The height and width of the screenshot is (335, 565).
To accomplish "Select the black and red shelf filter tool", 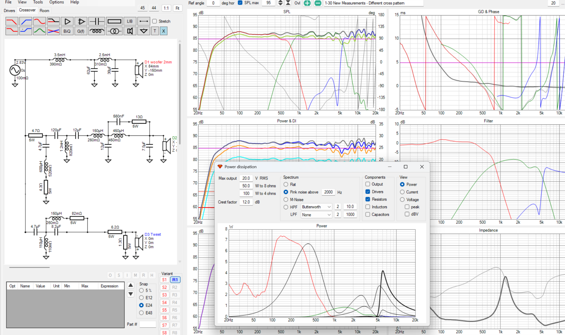I will click(53, 21).
